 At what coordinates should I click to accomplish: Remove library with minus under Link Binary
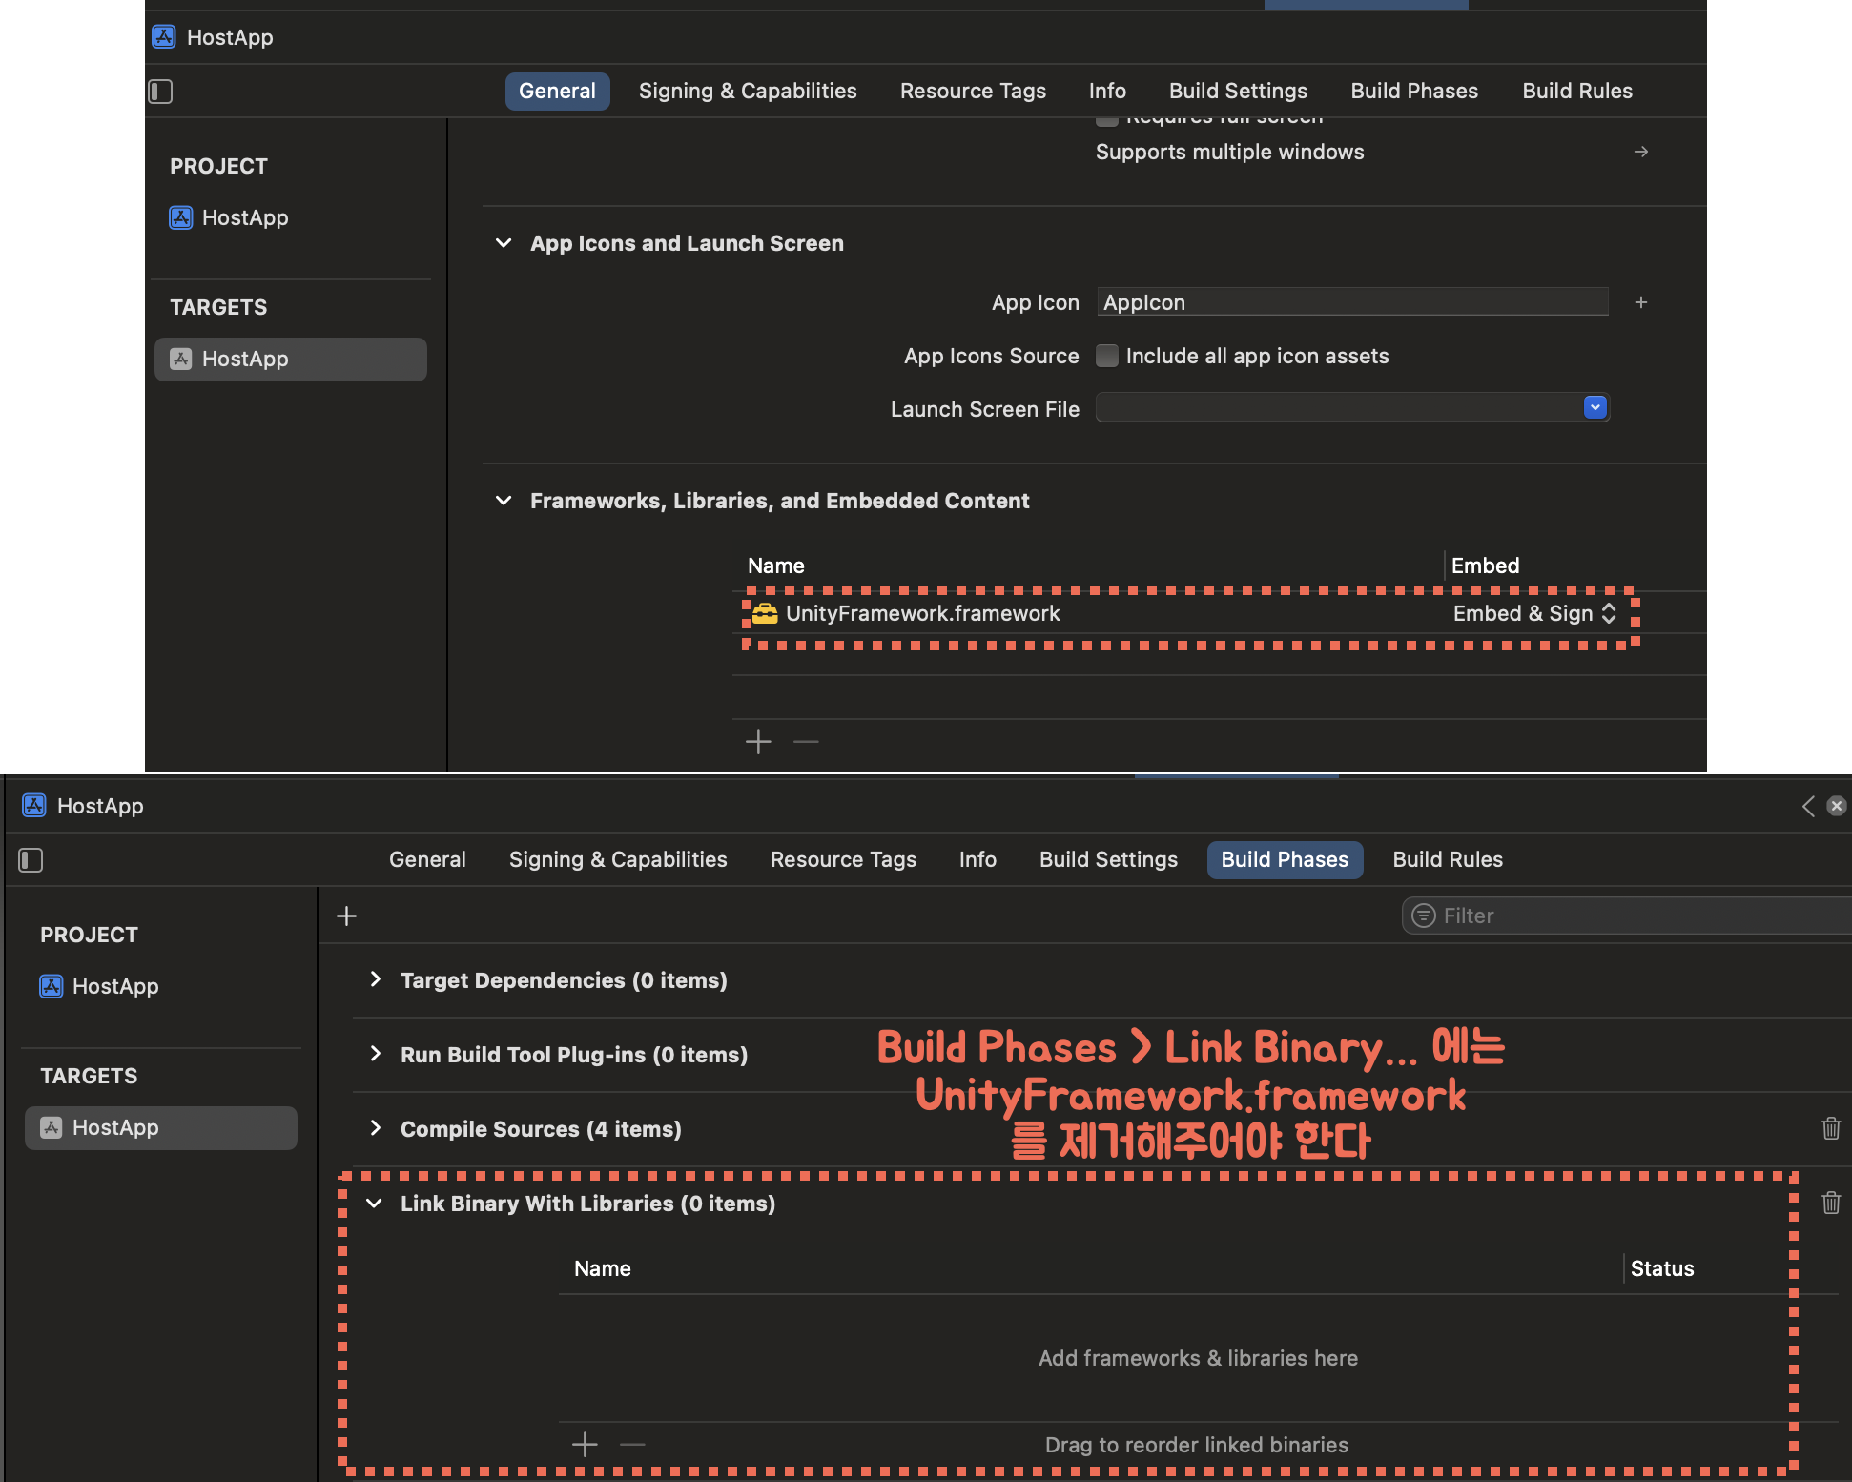(632, 1444)
